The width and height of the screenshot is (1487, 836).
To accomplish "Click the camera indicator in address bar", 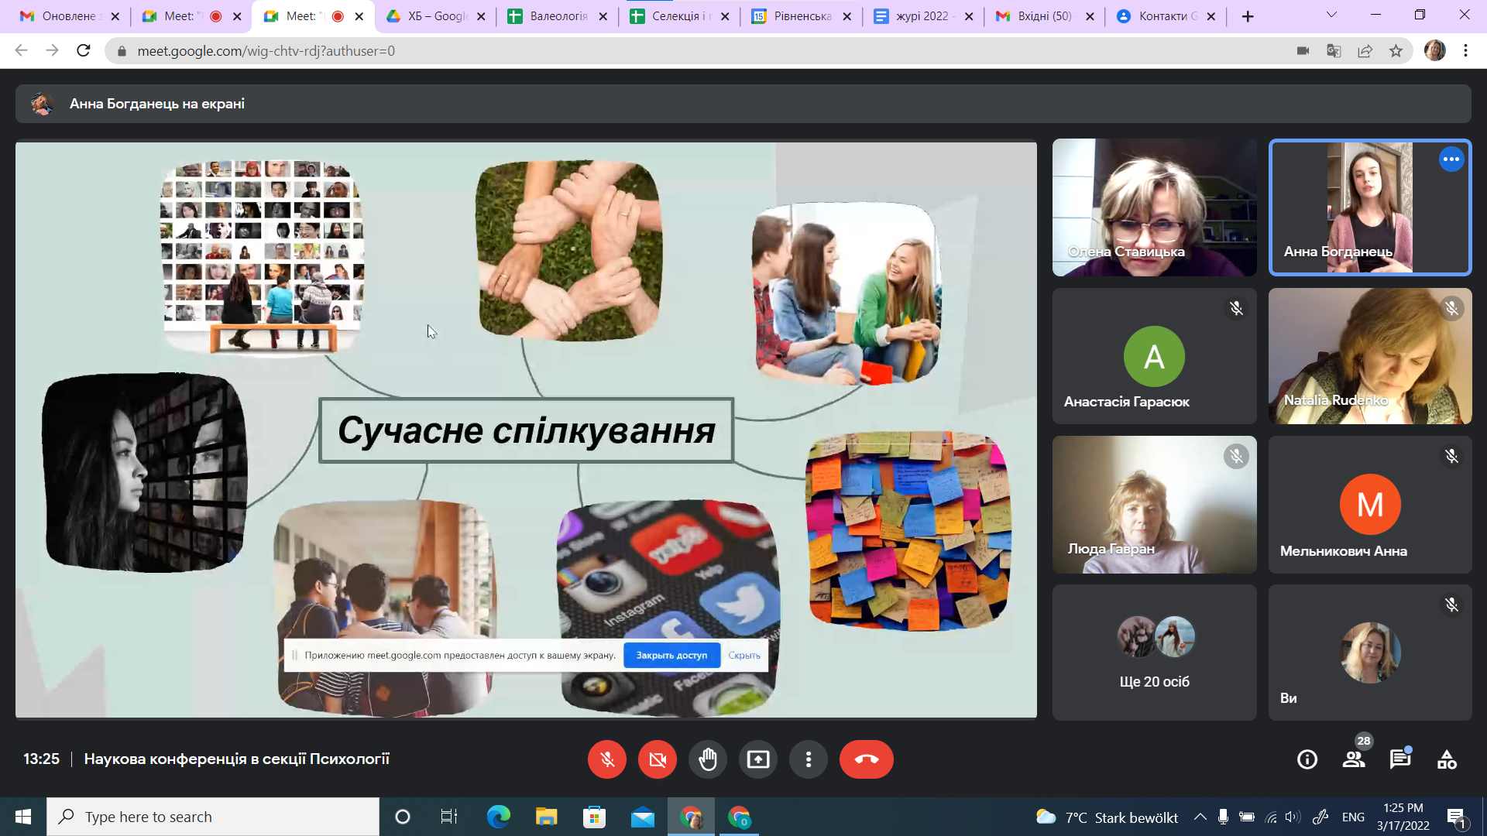I will click(x=1303, y=51).
